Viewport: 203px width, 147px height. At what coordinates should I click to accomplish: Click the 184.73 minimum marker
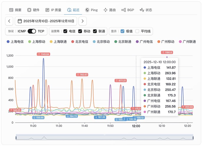(x=72, y=116)
